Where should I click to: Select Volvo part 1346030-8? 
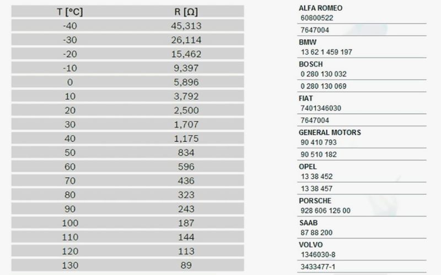tap(318, 255)
